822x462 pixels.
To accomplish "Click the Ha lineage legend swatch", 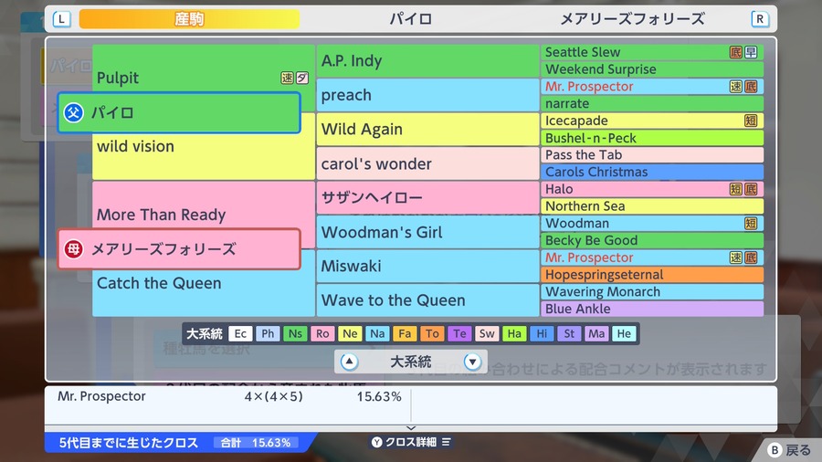I will pyautogui.click(x=514, y=333).
